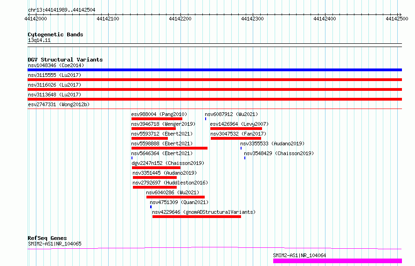Select the nsv6040286 red bar
This screenshot has height=266, width=415.
175,197
